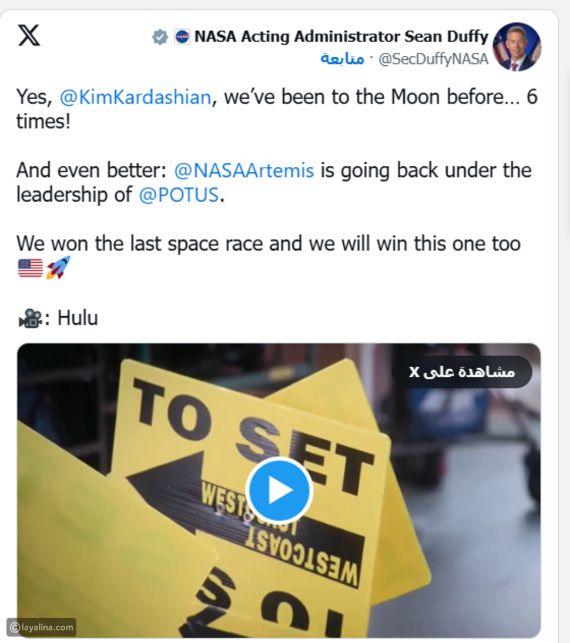Screen dimensions: 570x643
Task: Click the verified badge beside the account name
Action: (160, 37)
